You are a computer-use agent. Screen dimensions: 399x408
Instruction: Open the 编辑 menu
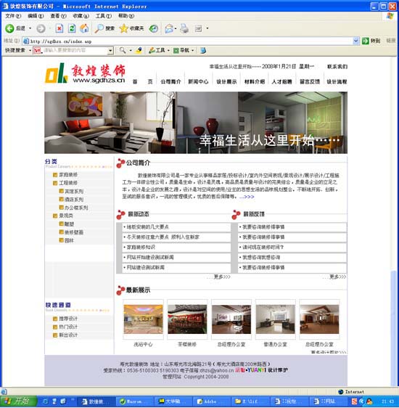click(36, 16)
